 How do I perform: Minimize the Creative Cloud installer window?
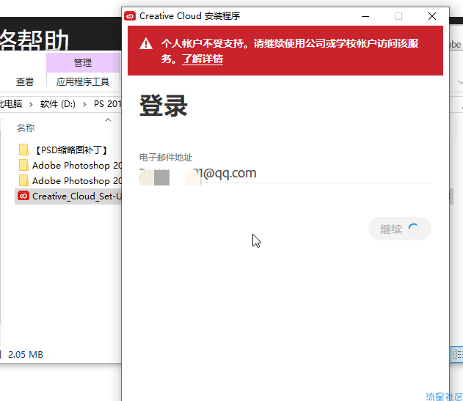(x=365, y=16)
